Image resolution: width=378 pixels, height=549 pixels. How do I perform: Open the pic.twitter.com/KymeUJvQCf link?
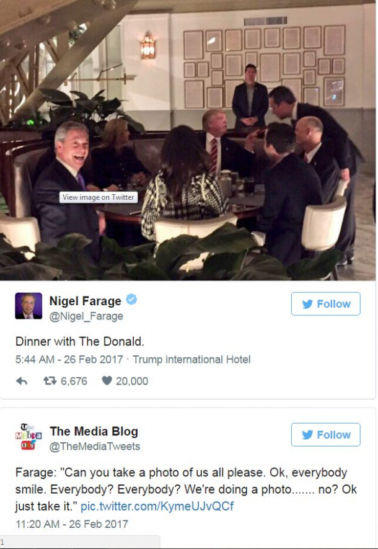click(x=157, y=506)
